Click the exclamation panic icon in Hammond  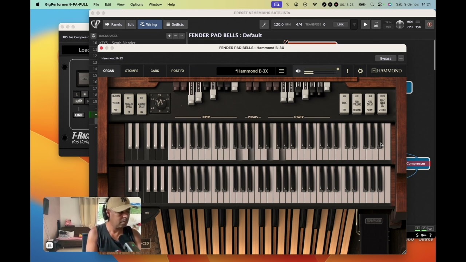(x=347, y=71)
